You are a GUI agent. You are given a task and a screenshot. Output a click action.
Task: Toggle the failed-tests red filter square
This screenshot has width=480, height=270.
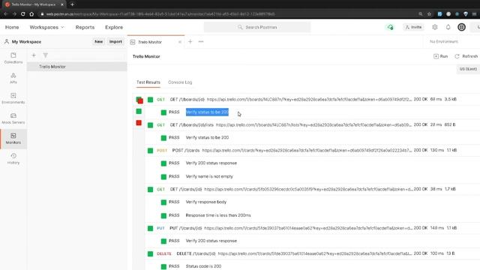(x=139, y=123)
